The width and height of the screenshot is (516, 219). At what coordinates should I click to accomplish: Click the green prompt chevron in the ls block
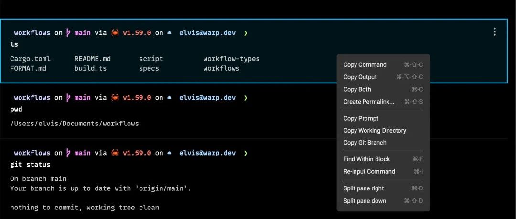[x=245, y=33]
